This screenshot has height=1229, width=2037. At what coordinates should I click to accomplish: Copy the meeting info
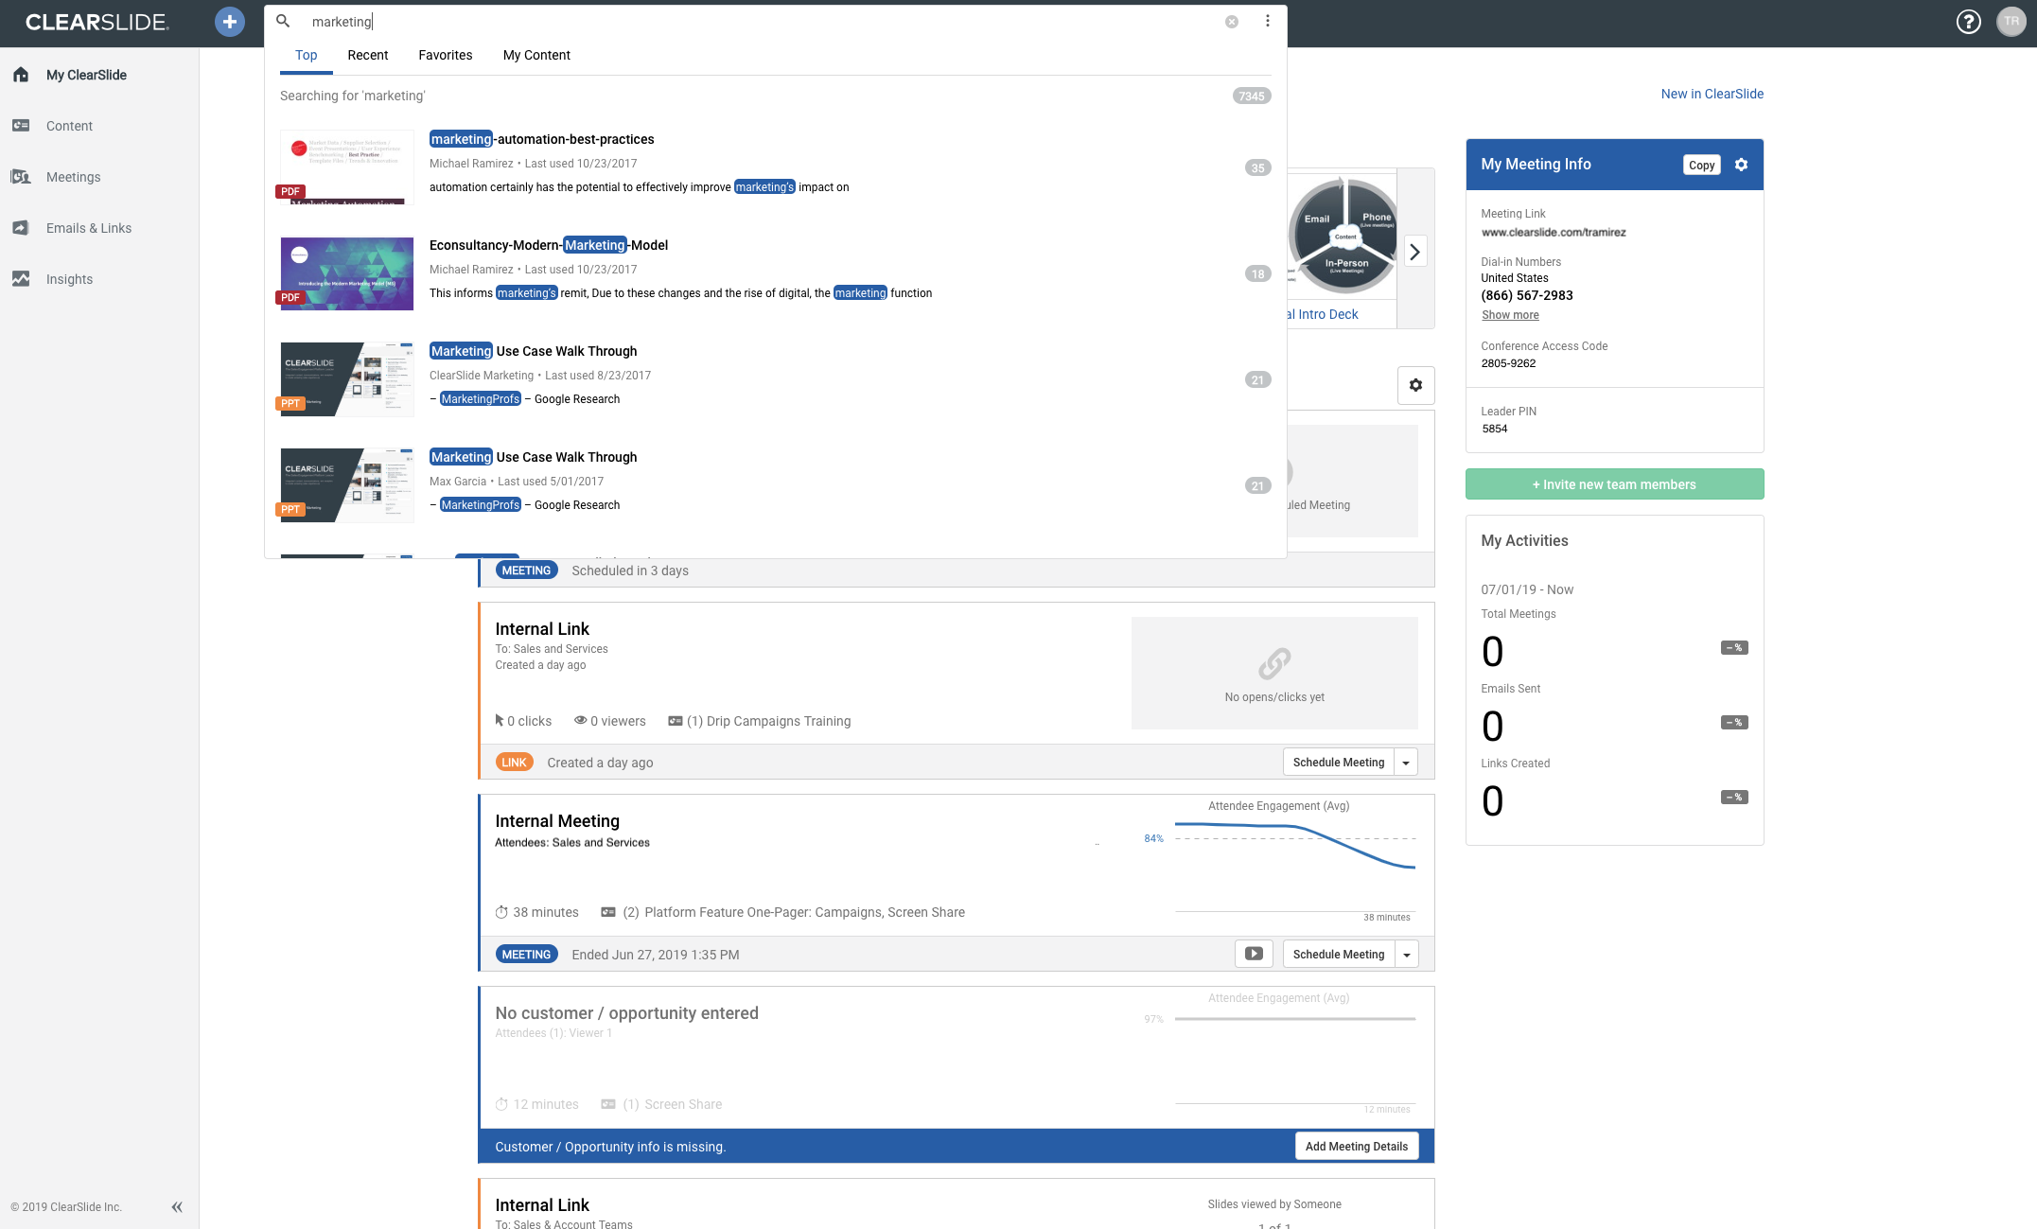pyautogui.click(x=1701, y=165)
